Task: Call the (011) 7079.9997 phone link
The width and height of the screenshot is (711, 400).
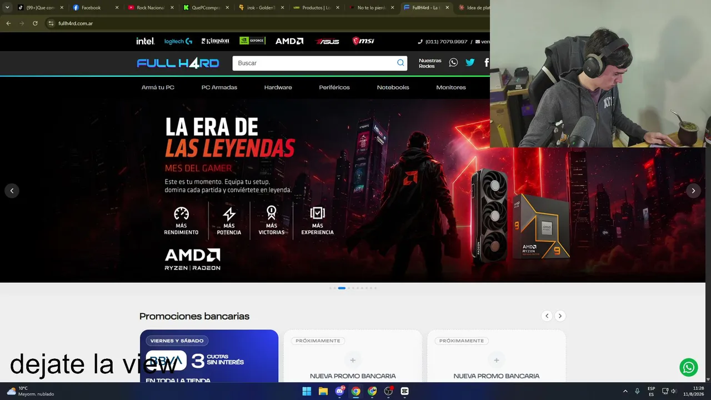Action: 443,42
